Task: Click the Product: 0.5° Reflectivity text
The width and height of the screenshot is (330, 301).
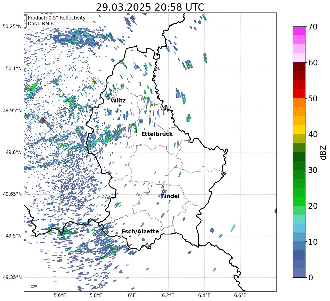Action: click(57, 18)
